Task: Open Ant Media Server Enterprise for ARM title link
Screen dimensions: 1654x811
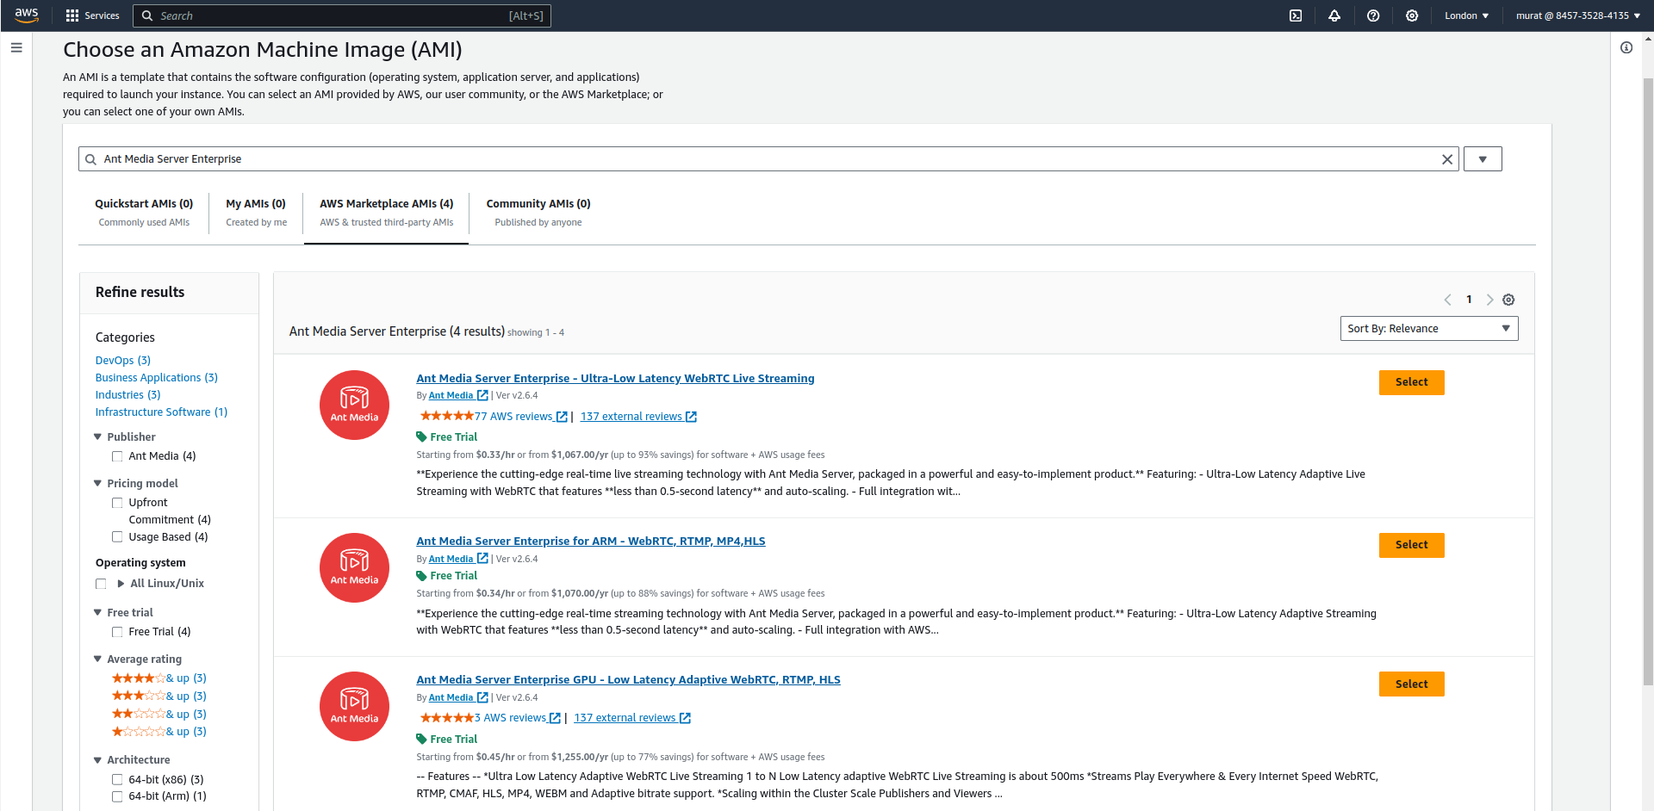Action: pos(591,542)
